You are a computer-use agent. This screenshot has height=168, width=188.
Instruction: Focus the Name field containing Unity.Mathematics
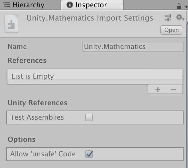(133, 47)
